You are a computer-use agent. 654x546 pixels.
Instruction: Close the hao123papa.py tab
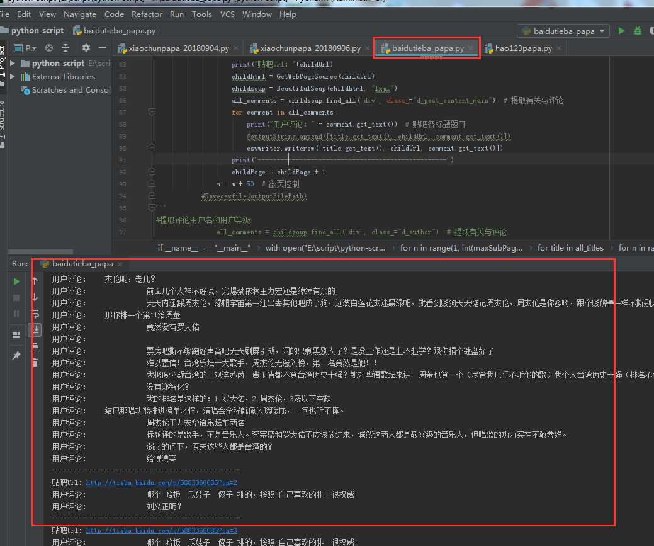[558, 48]
